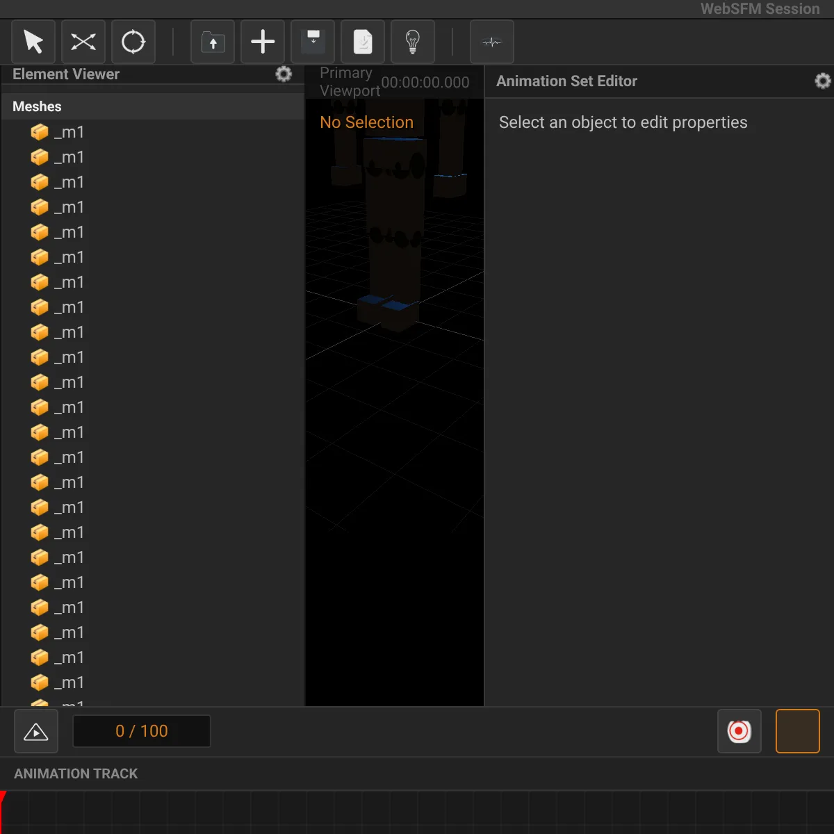The height and width of the screenshot is (834, 834).
Task: Open Animation Set Editor settings gear
Action: [x=823, y=81]
